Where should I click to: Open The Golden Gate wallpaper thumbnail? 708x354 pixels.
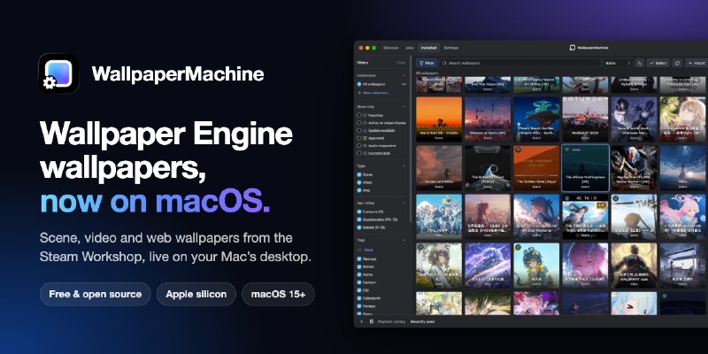pos(536,168)
